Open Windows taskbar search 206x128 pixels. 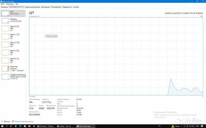click(x=7, y=126)
